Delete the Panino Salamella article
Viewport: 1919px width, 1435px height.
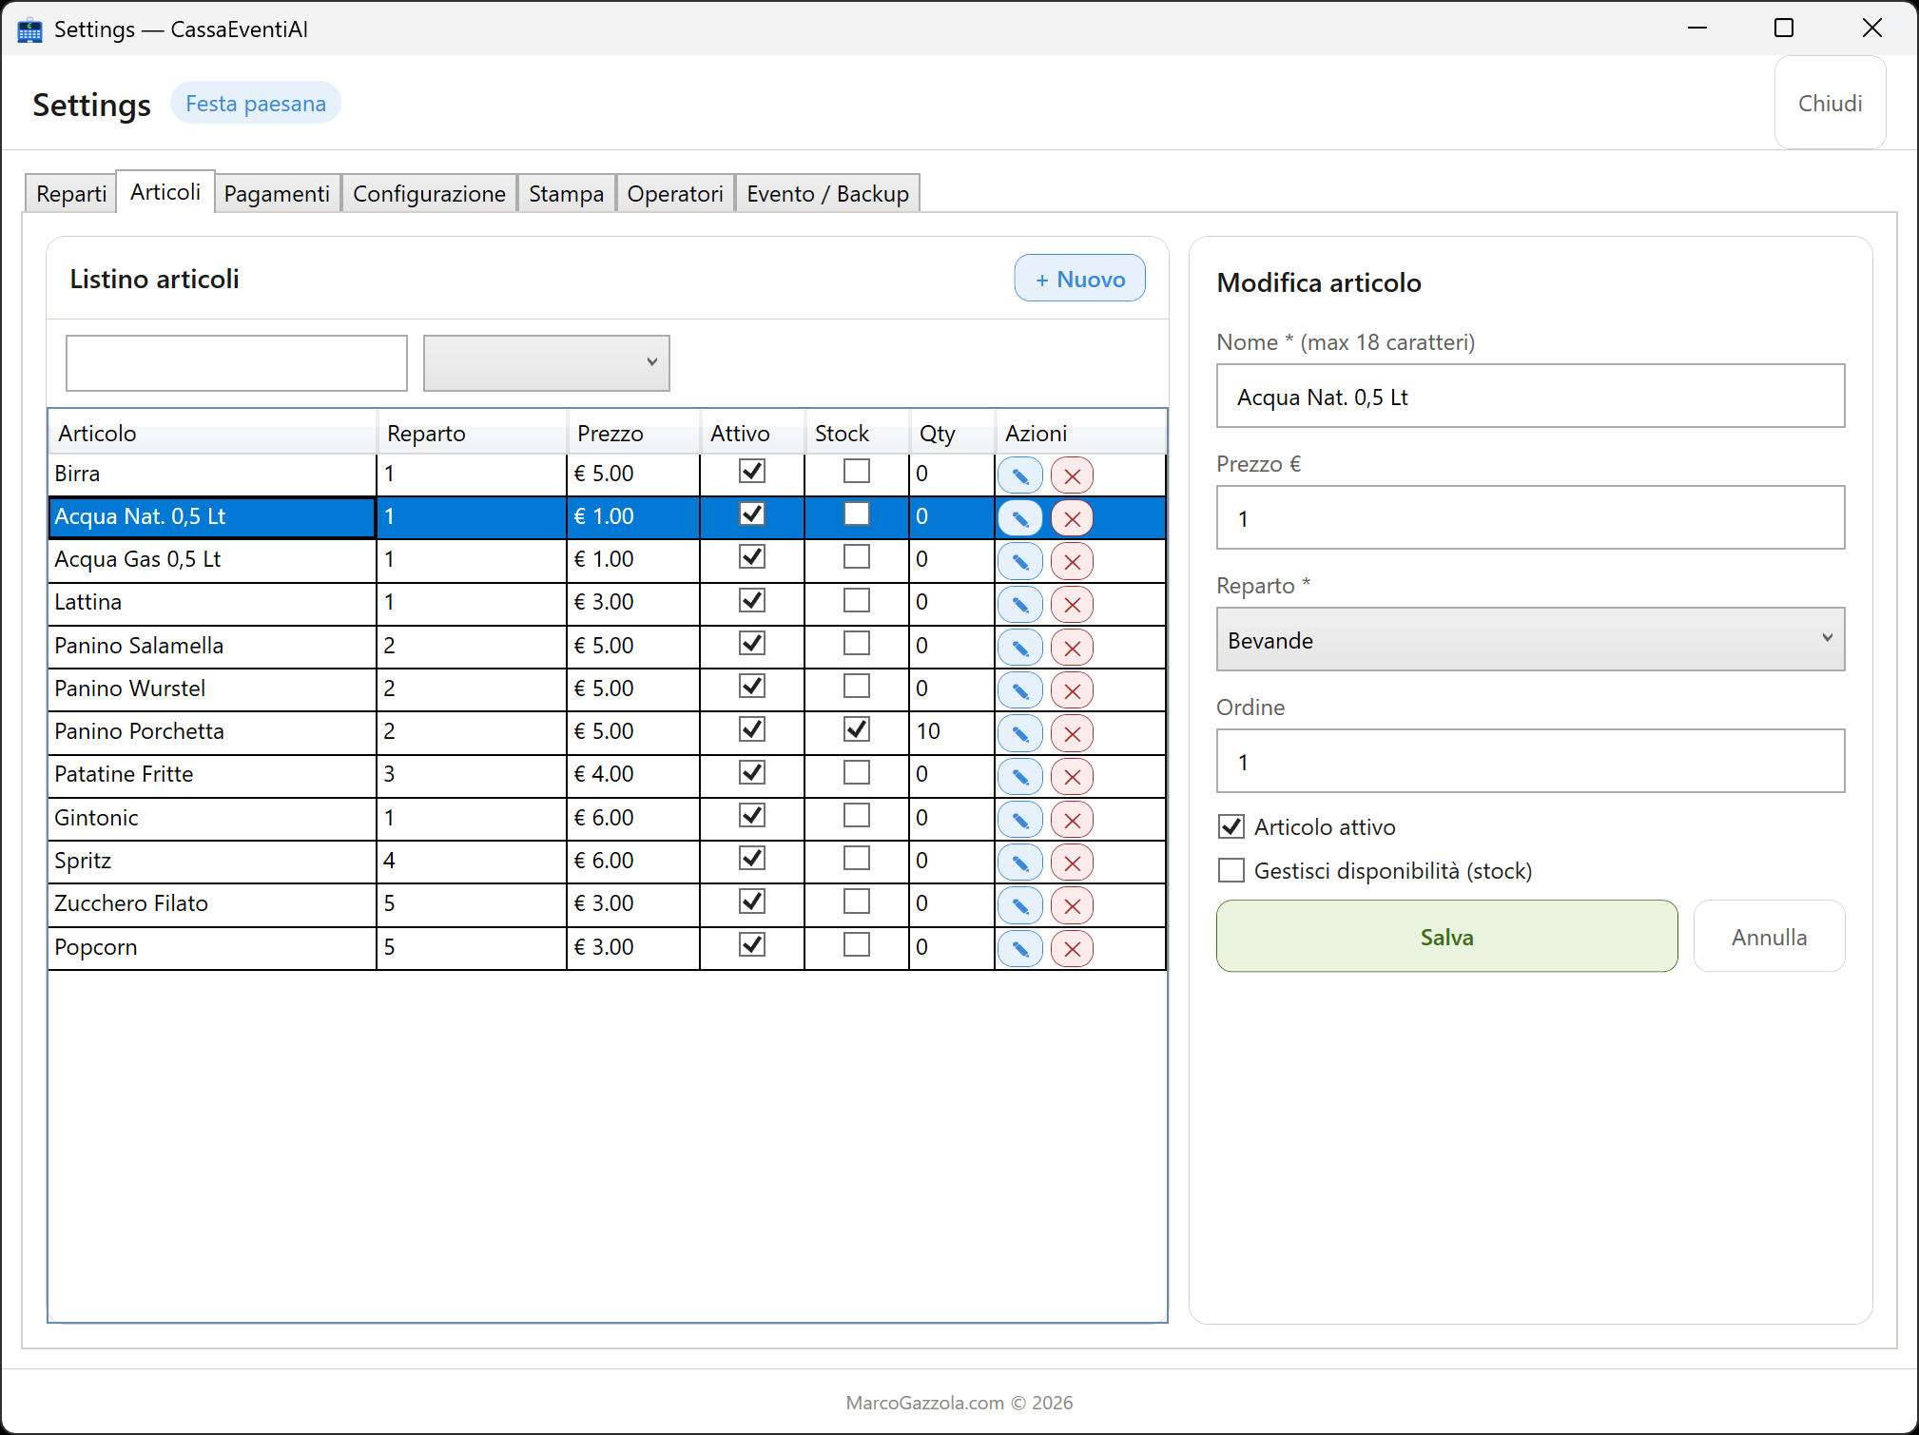tap(1072, 648)
